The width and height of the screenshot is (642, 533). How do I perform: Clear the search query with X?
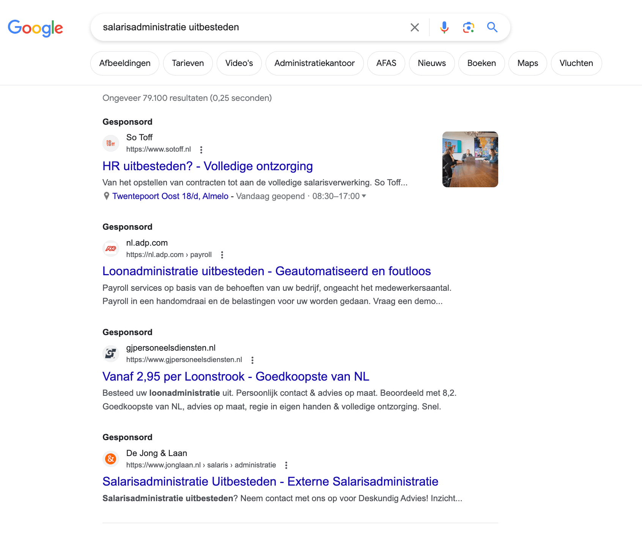click(x=415, y=27)
